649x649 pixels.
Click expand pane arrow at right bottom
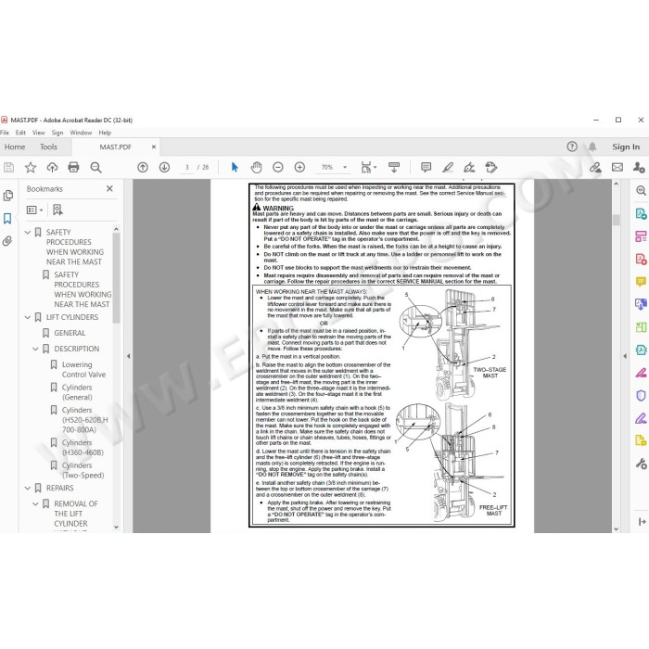click(642, 521)
